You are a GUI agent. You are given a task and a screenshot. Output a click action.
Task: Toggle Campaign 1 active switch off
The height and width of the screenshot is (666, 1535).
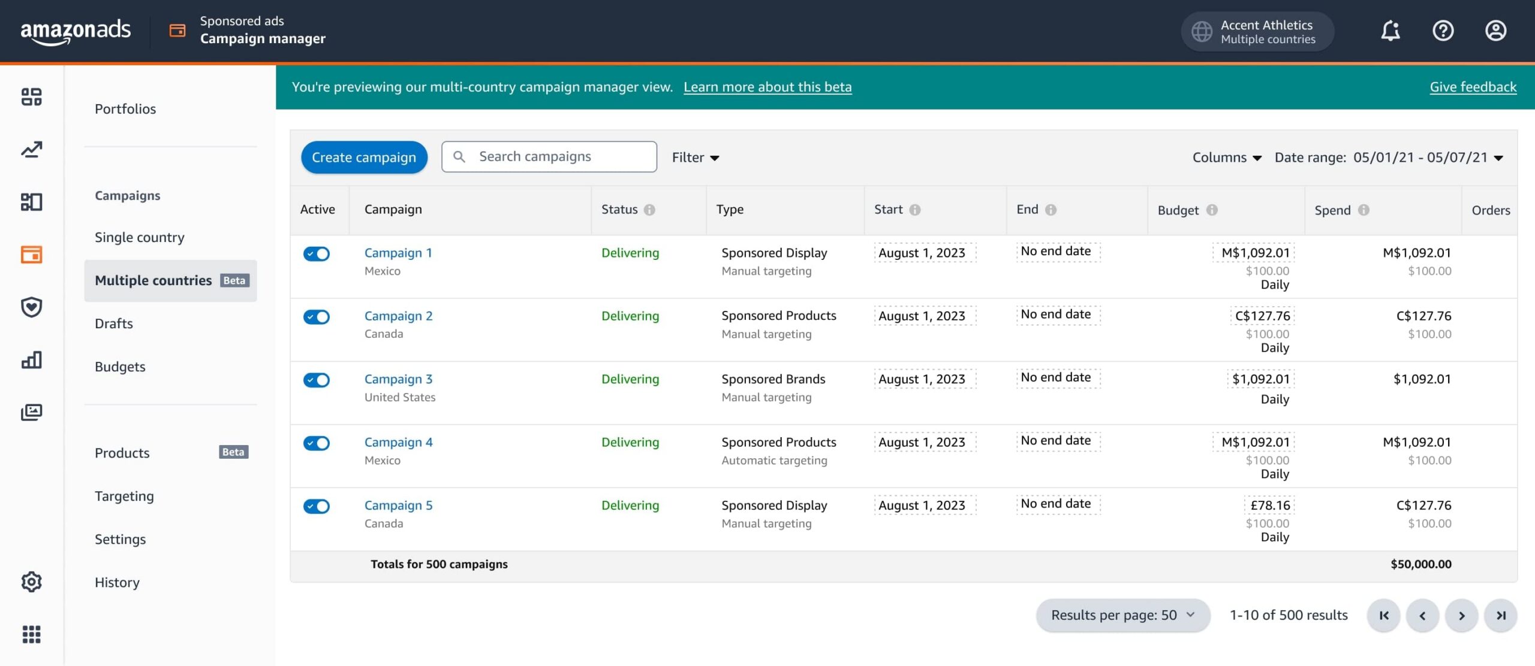pyautogui.click(x=316, y=254)
